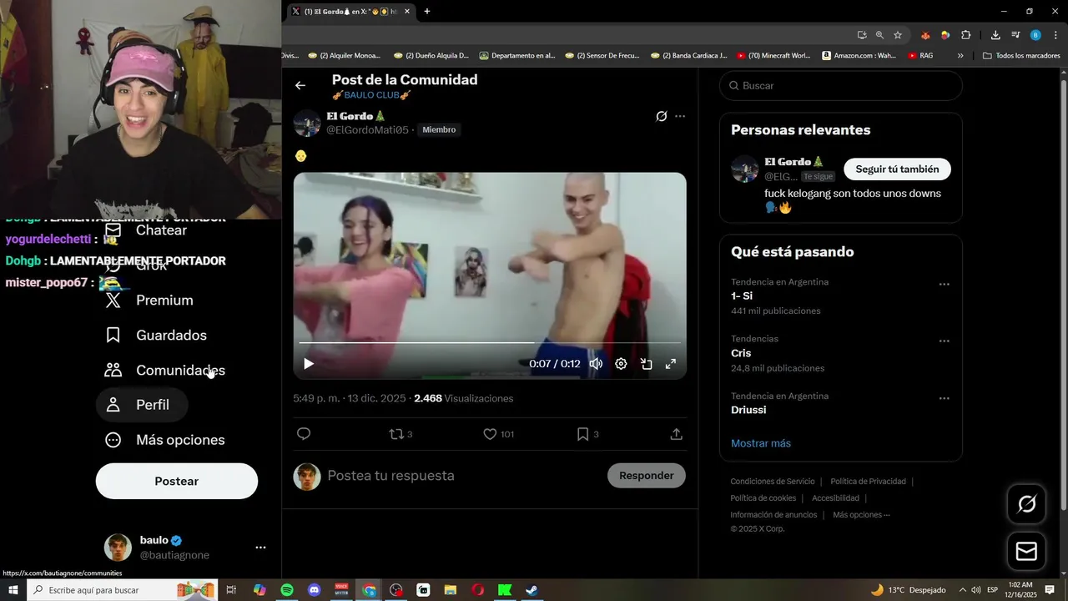This screenshot has width=1068, height=601.
Task: Open the trending topic Driussi
Action: [x=748, y=410]
